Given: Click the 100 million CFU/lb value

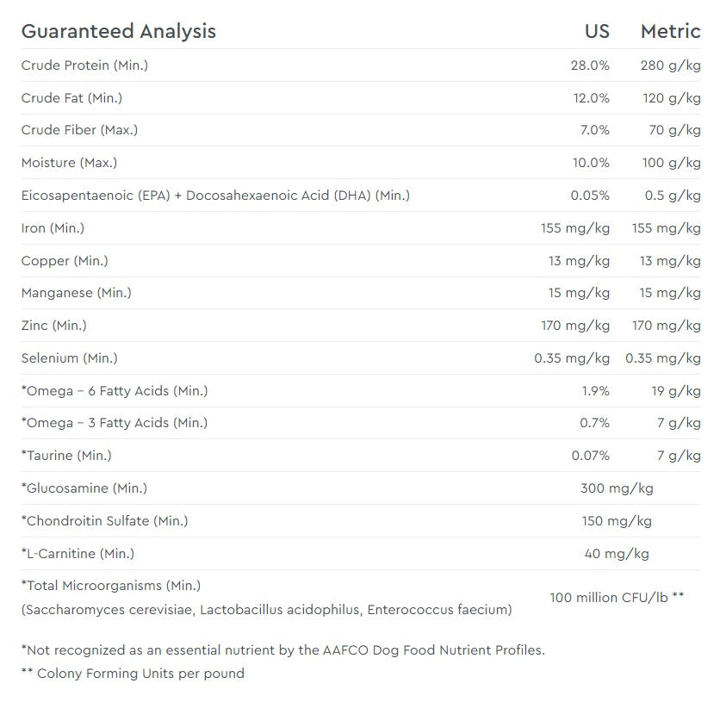Looking at the screenshot, I should (x=617, y=597).
